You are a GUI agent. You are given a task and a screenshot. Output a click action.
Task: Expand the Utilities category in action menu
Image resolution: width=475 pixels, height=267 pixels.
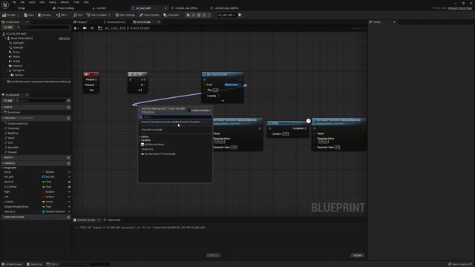[140, 136]
